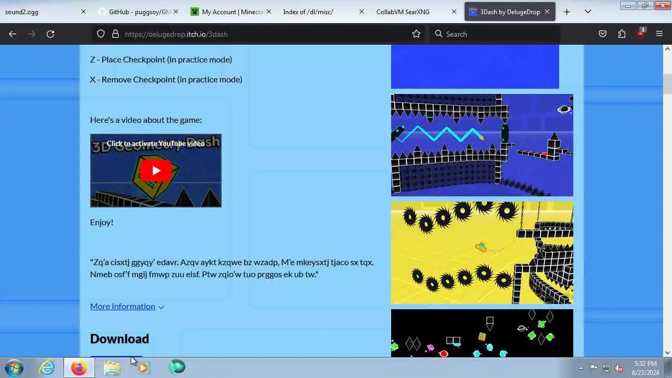Expand the More information section
Viewport: 672px width, 378px height.
127,307
